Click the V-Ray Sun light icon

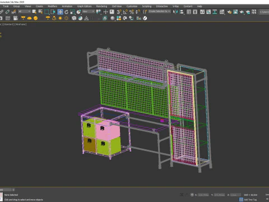[60, 18]
